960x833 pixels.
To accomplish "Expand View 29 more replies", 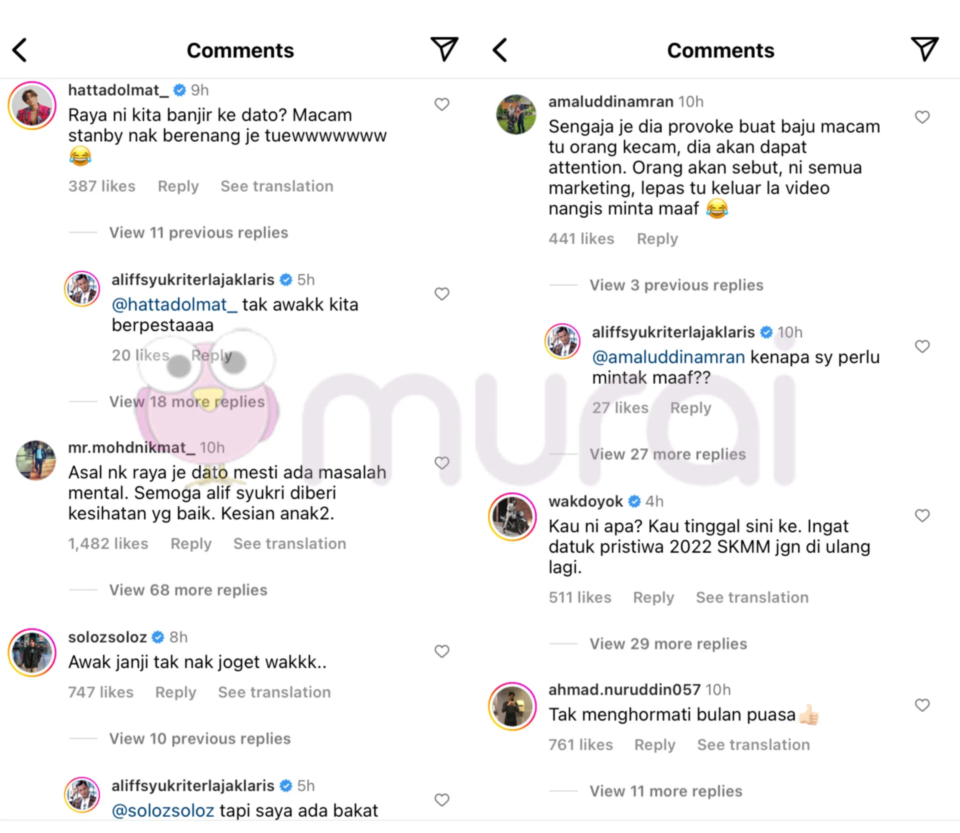I will click(x=668, y=643).
